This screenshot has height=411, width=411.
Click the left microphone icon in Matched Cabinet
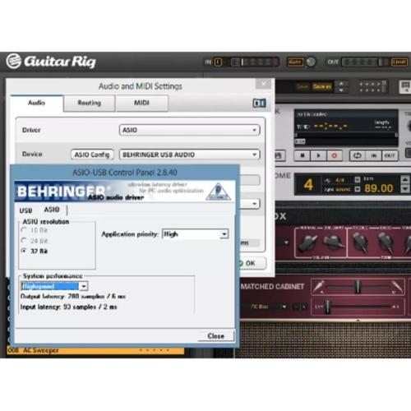pos(319,286)
